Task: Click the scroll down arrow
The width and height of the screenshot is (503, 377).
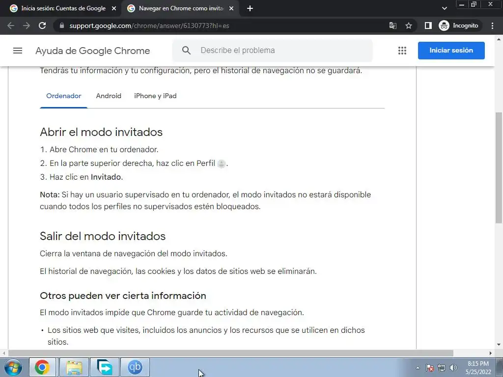Action: pos(499,345)
